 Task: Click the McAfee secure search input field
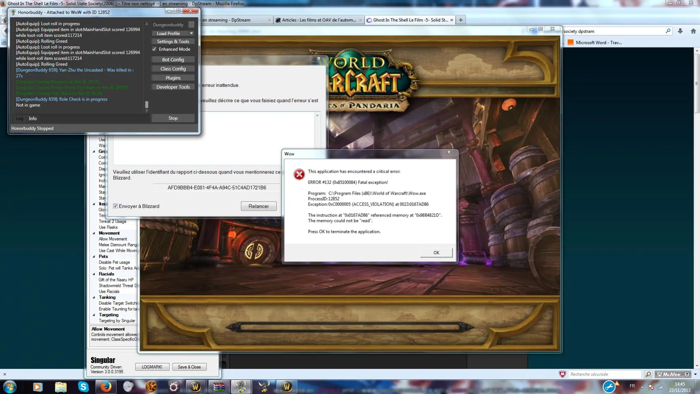pyautogui.click(x=604, y=374)
